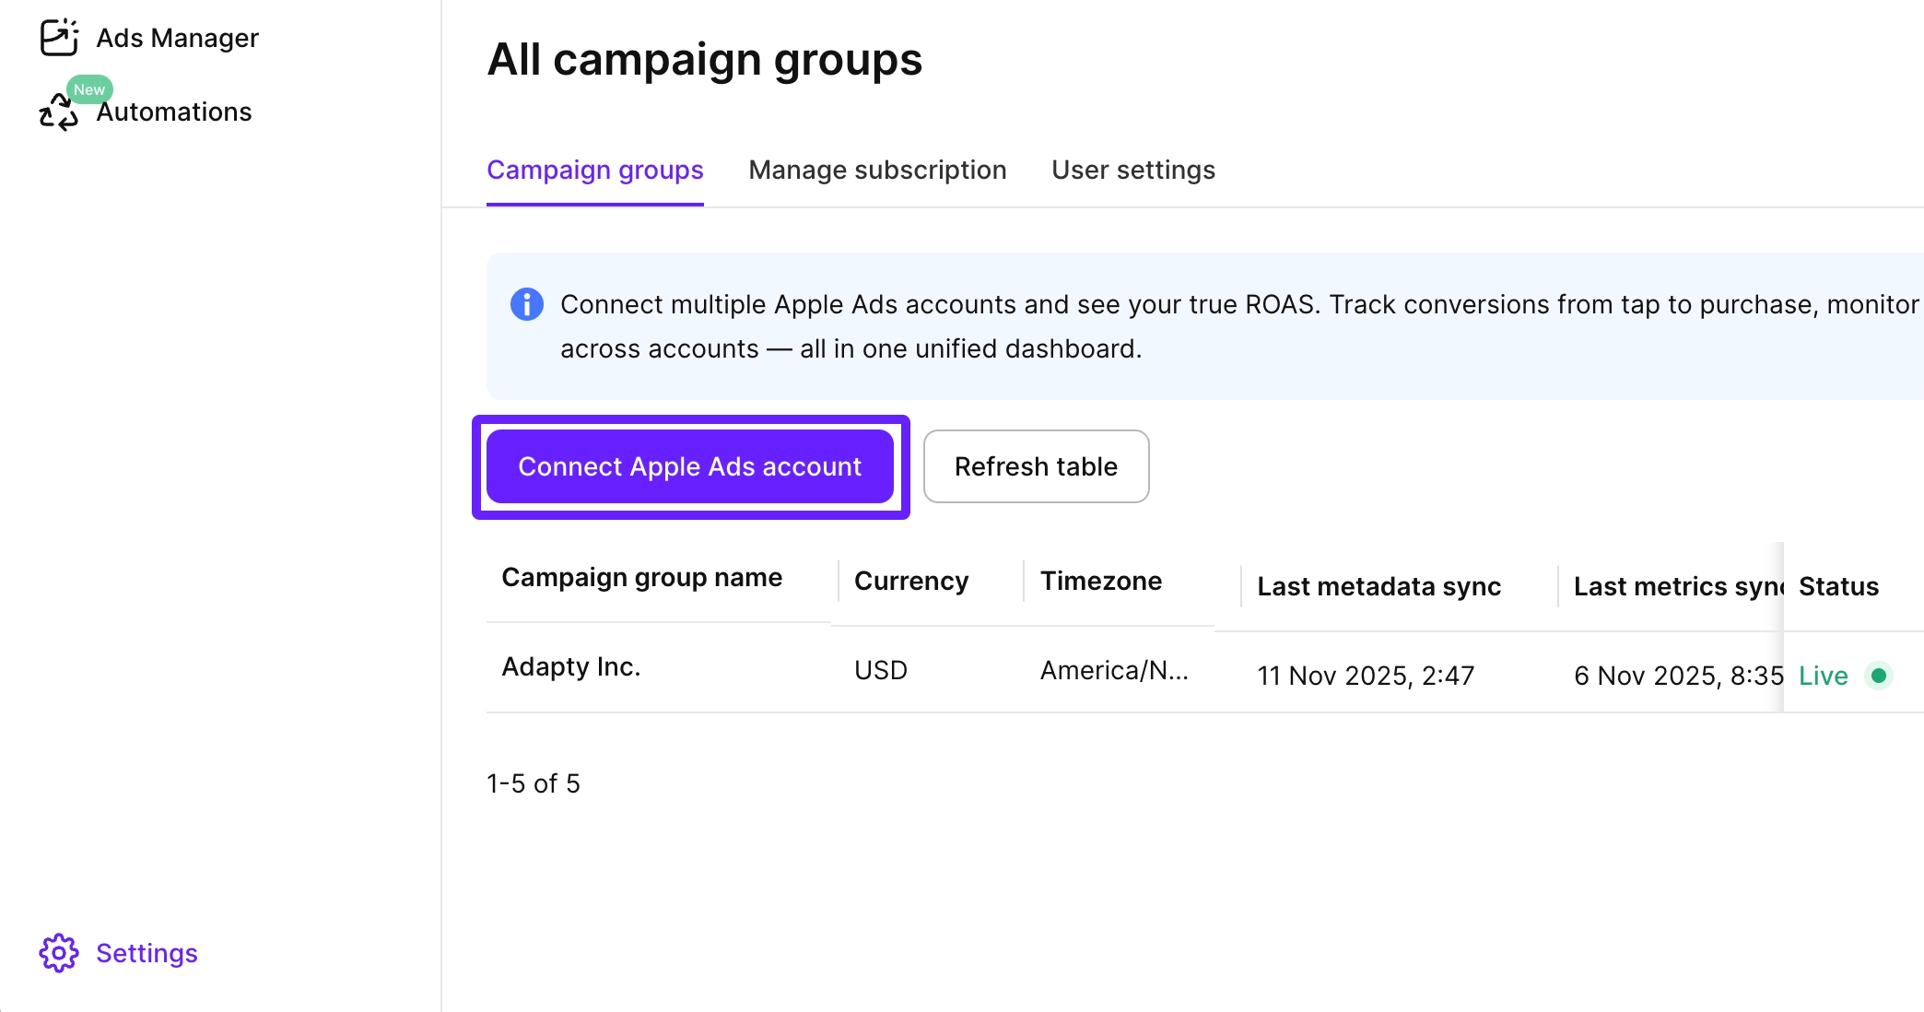Click the Refresh table button

(1036, 466)
